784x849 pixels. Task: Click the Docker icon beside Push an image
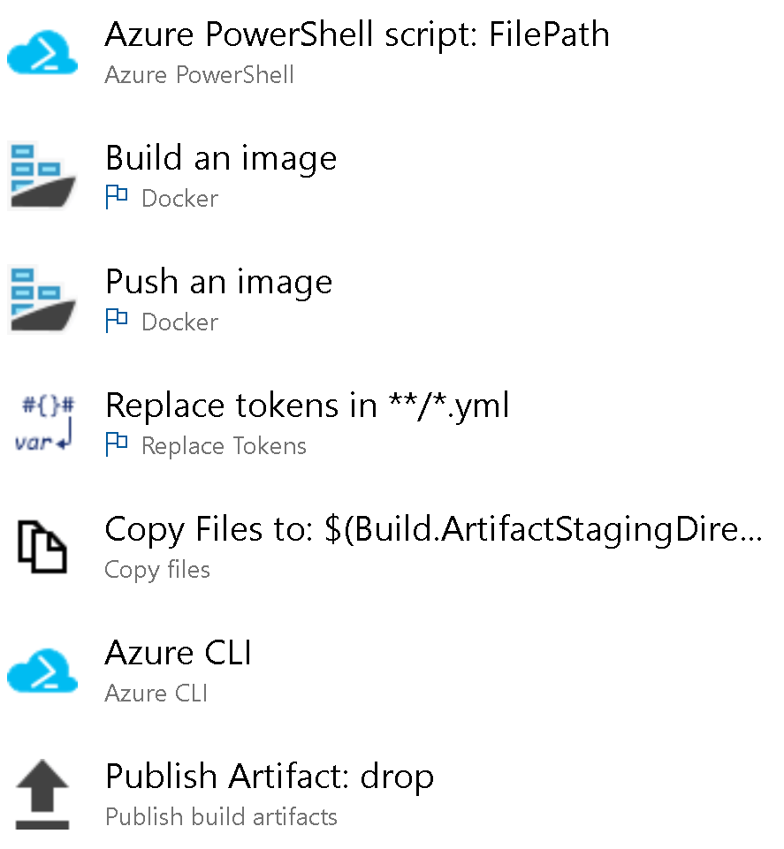[42, 300]
